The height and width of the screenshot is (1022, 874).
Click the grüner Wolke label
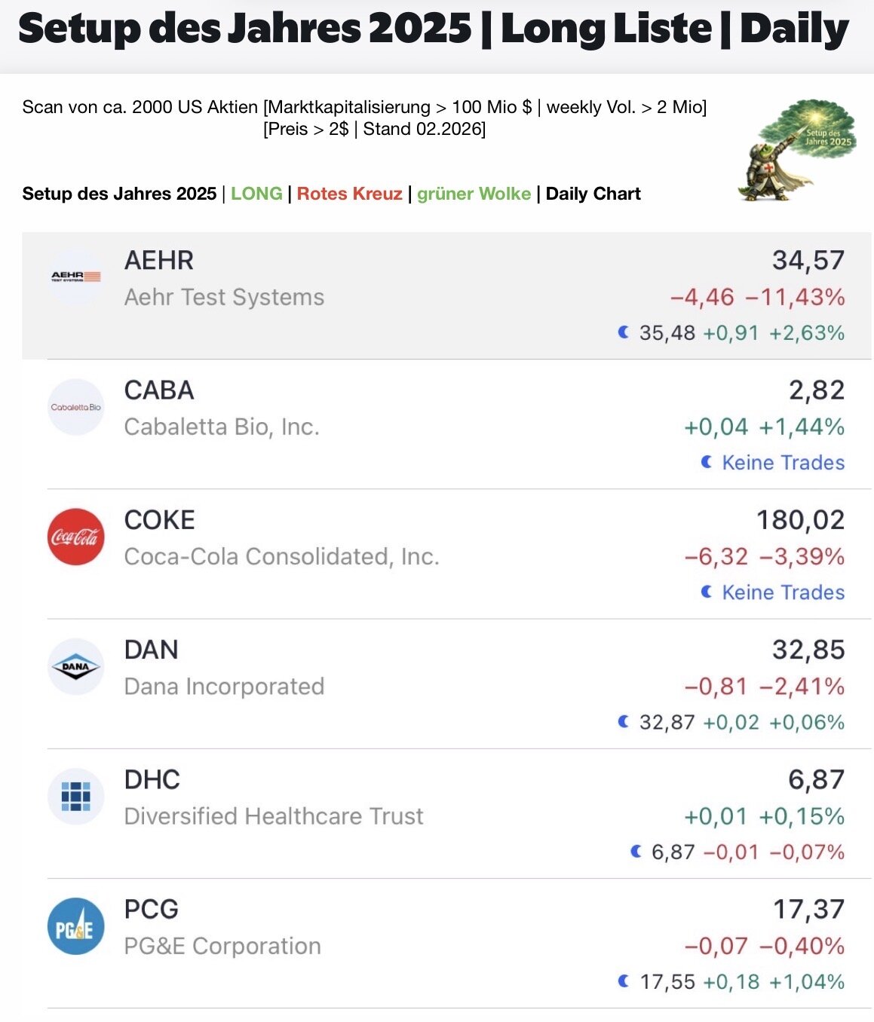tap(474, 194)
